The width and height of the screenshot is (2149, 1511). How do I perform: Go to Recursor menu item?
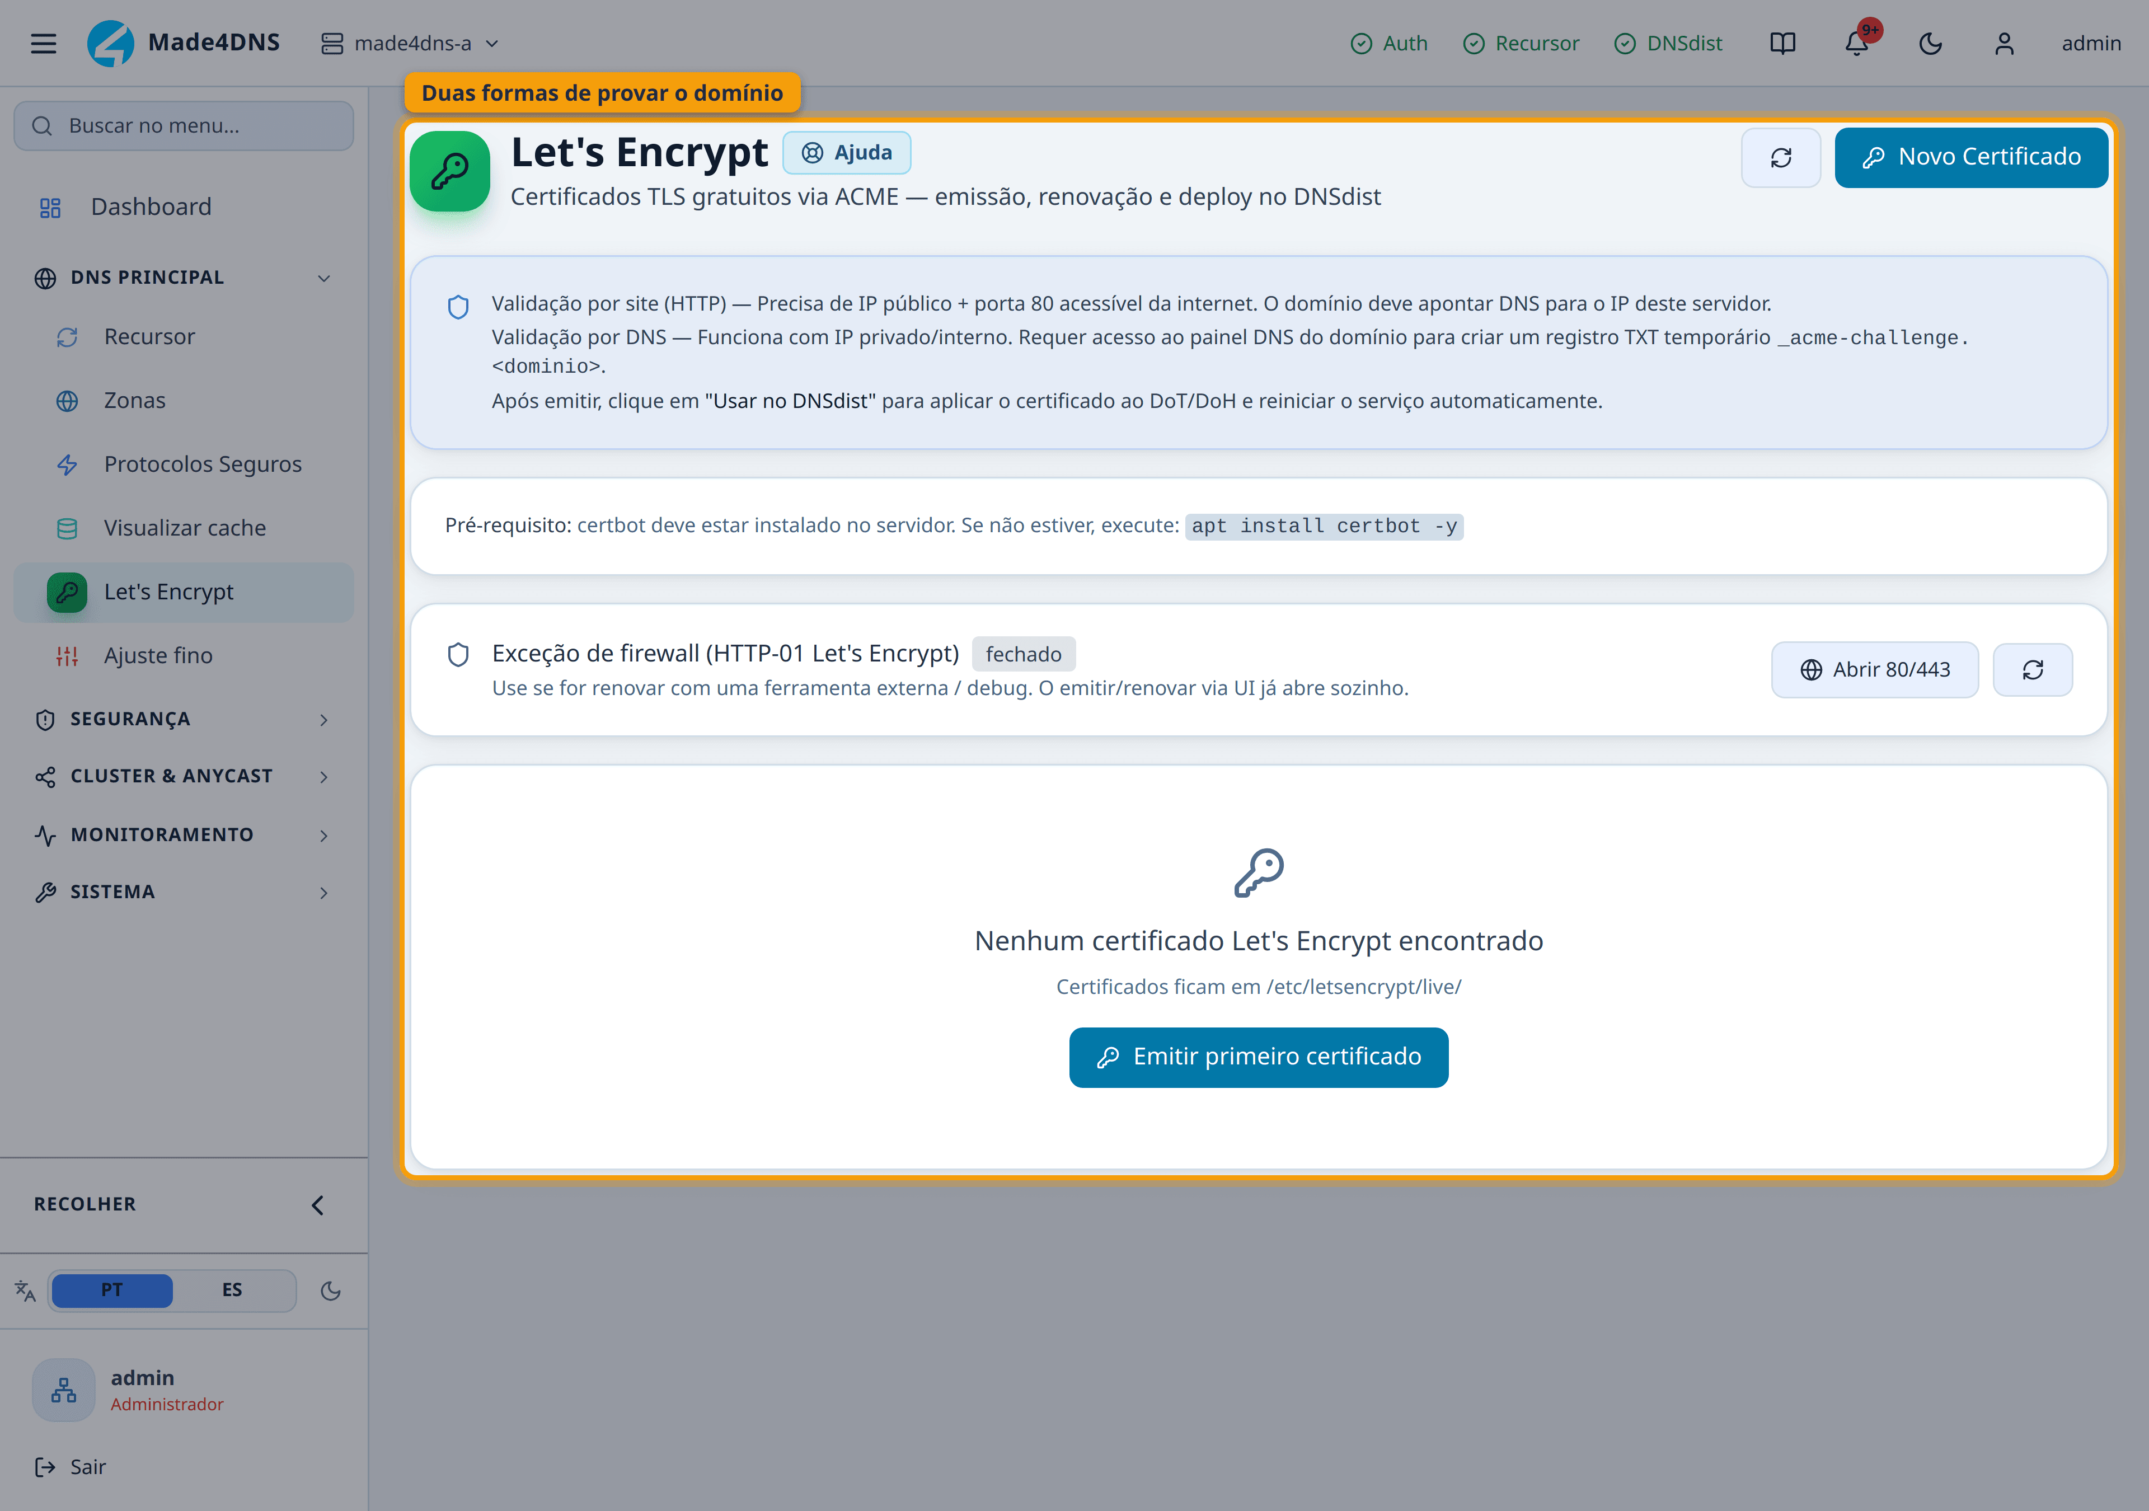(184, 337)
